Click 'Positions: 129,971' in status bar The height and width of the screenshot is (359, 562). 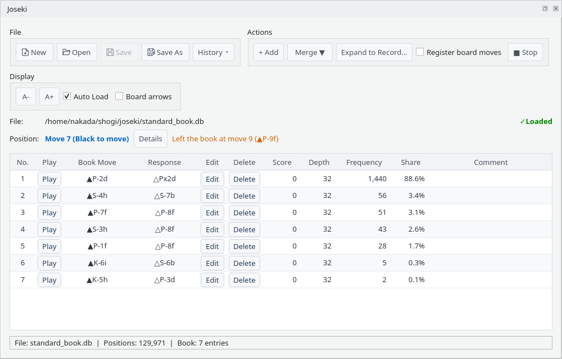click(x=134, y=343)
